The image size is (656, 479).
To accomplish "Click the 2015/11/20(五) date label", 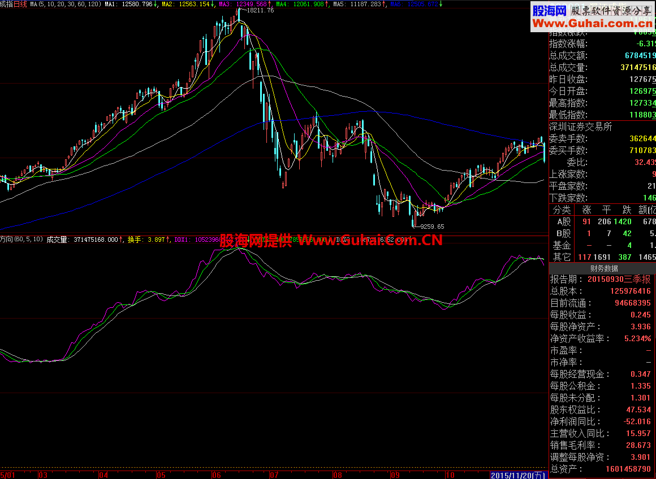I will 519,475.
